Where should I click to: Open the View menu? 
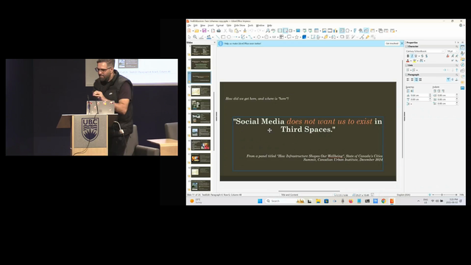[203, 26]
